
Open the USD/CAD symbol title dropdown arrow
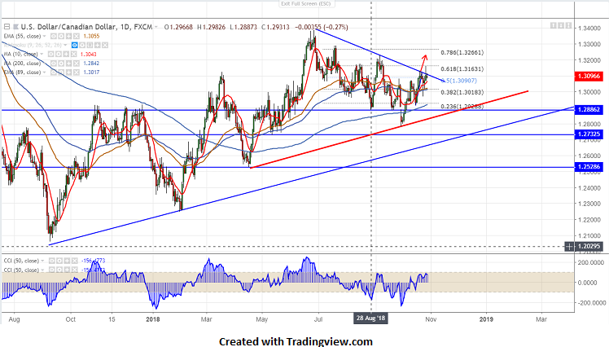coord(156,27)
